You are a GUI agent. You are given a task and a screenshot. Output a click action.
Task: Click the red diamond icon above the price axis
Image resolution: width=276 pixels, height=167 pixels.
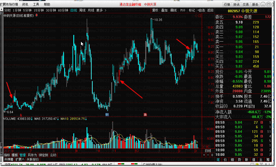coord(196,16)
